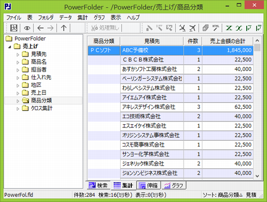
Task: Expand the 担当者 folder
Action: [x=18, y=70]
